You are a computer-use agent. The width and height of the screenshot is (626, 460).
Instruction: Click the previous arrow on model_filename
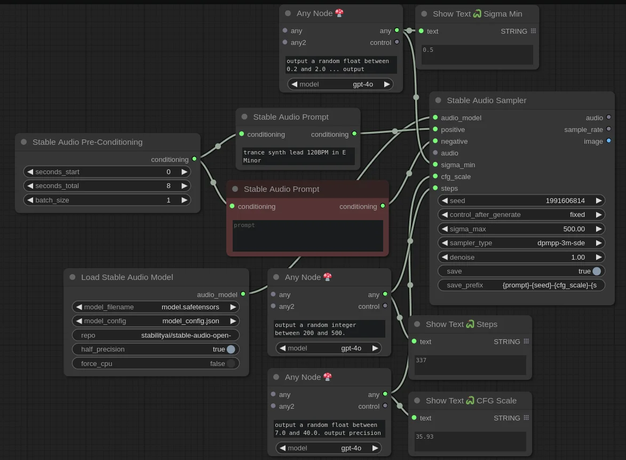coord(78,307)
